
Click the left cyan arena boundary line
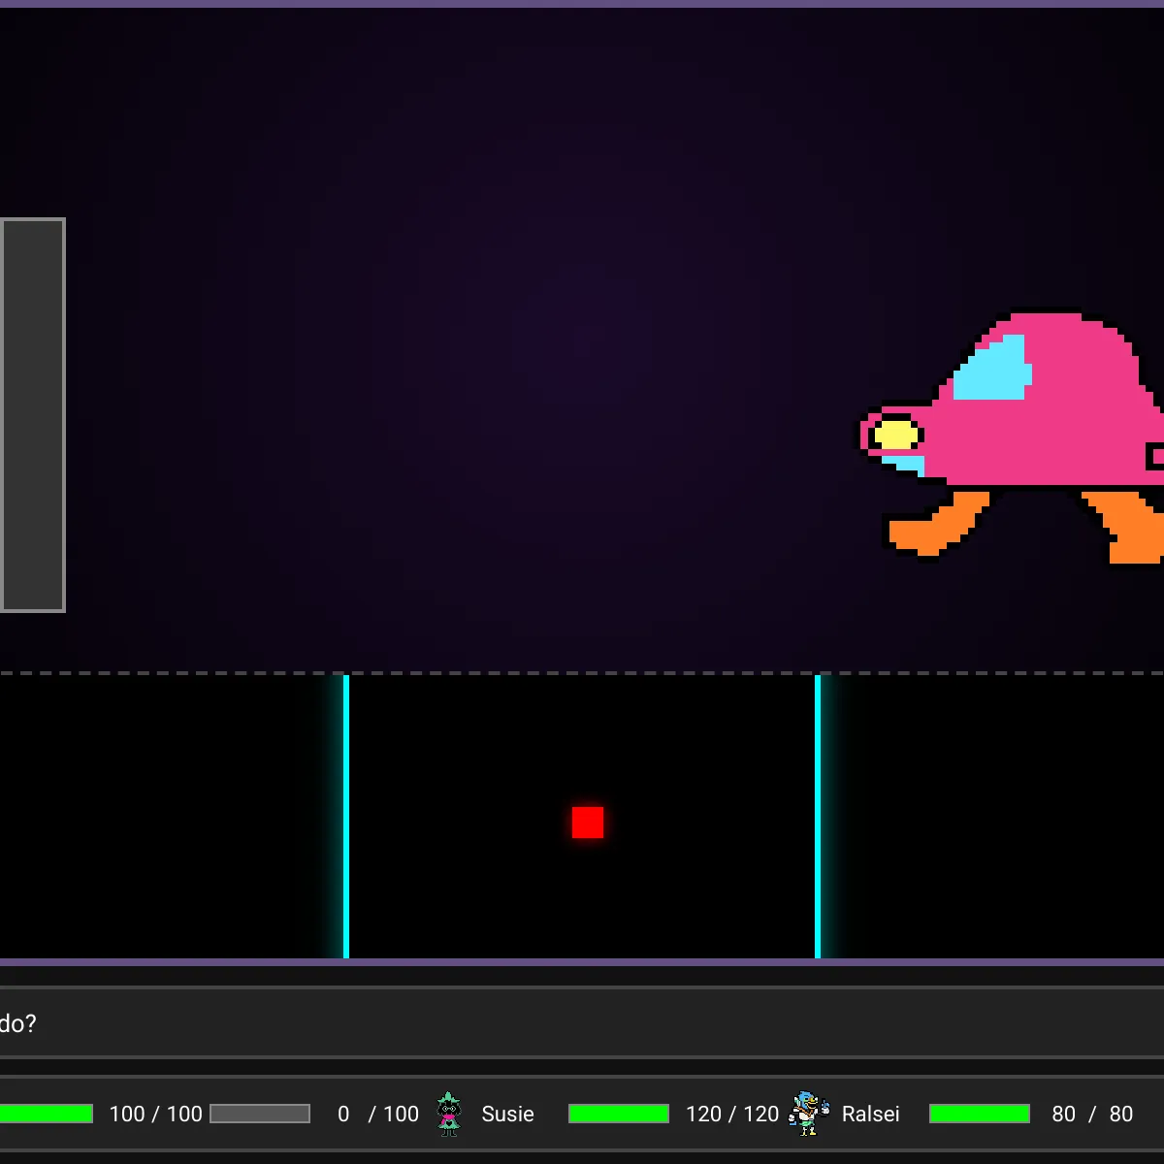[346, 817]
